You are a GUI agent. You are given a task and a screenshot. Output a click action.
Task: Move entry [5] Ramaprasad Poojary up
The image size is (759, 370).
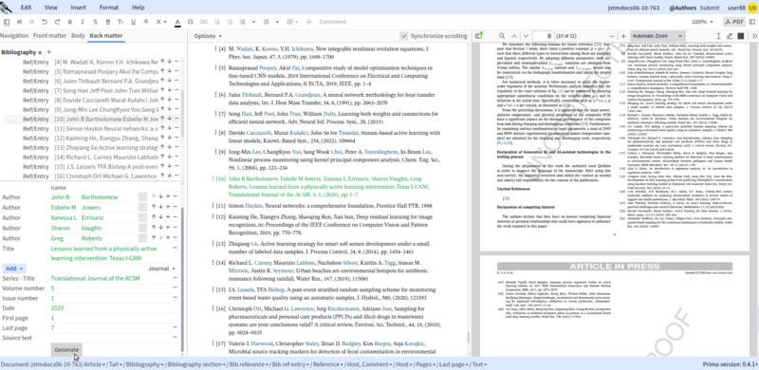[x=162, y=71]
